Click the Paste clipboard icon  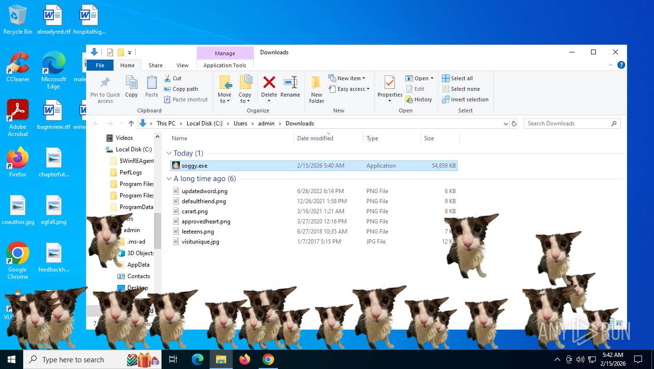pyautogui.click(x=152, y=83)
